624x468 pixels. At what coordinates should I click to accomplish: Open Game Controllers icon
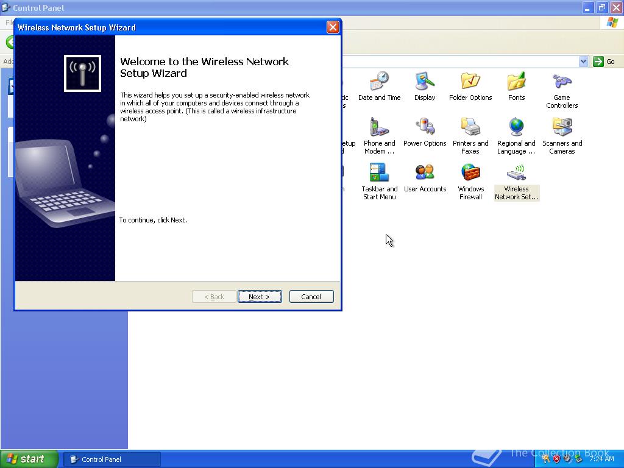coord(562,90)
